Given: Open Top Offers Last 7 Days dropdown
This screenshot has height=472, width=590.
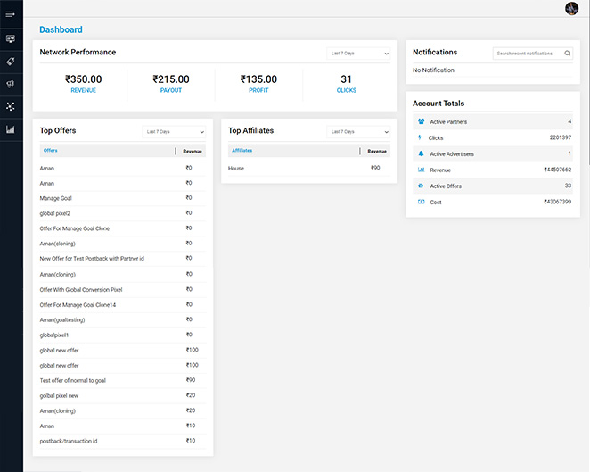Looking at the screenshot, I should [174, 131].
